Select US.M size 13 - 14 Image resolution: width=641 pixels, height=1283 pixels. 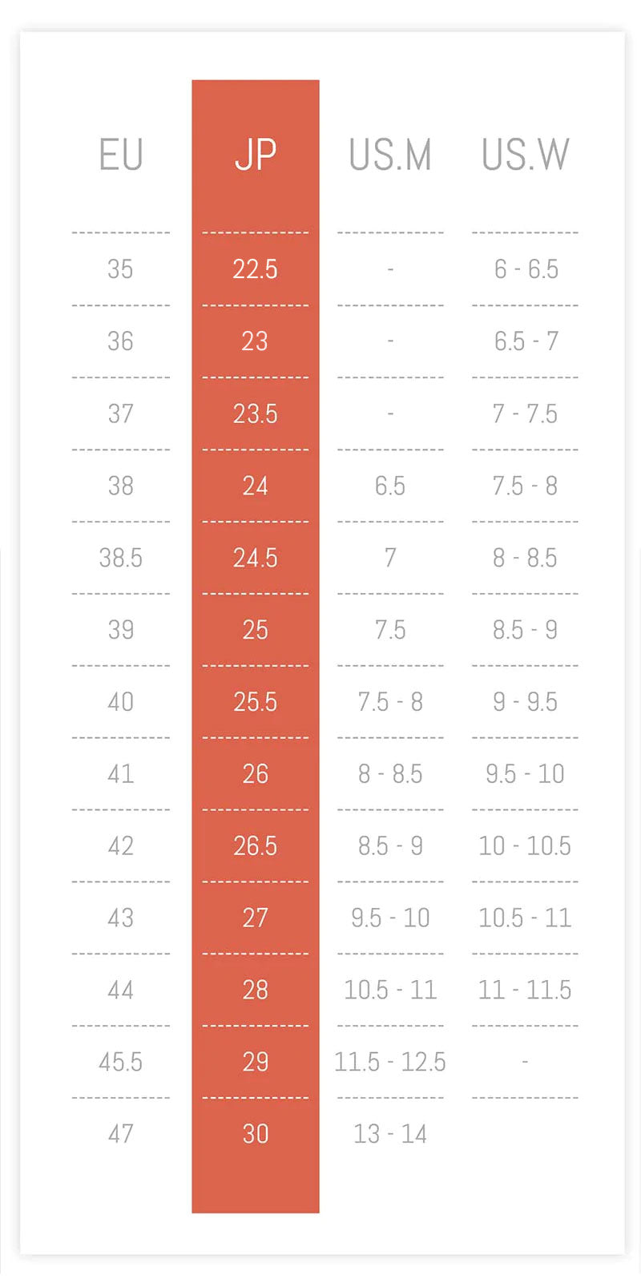[x=390, y=1134]
